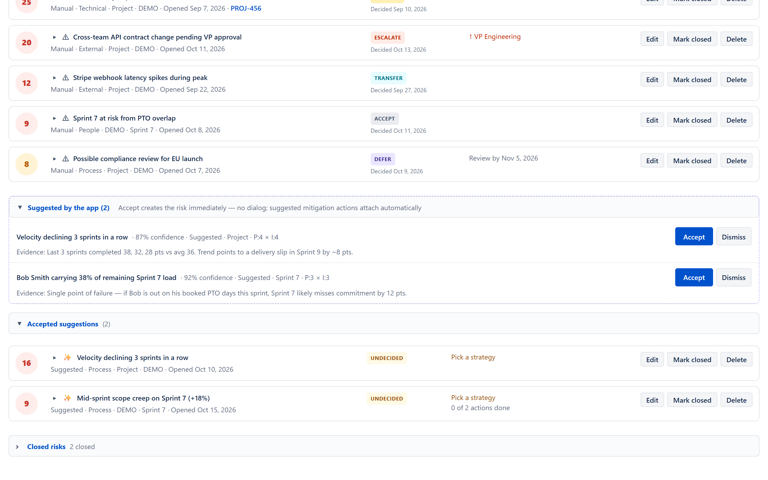Delete the Stripe webhook latency risk
This screenshot has height=480, width=768.
(x=736, y=80)
